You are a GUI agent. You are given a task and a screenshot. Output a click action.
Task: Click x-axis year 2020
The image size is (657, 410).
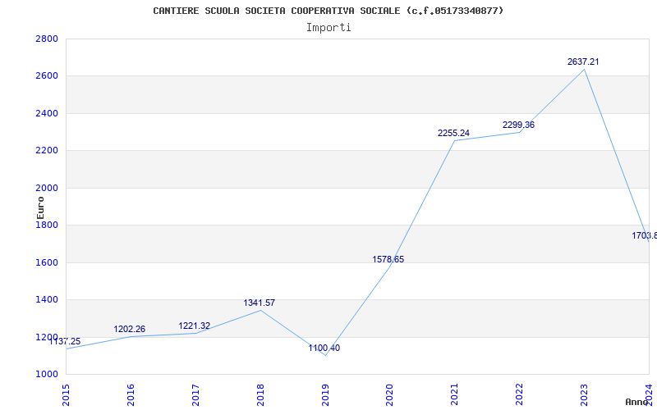pyautogui.click(x=389, y=395)
